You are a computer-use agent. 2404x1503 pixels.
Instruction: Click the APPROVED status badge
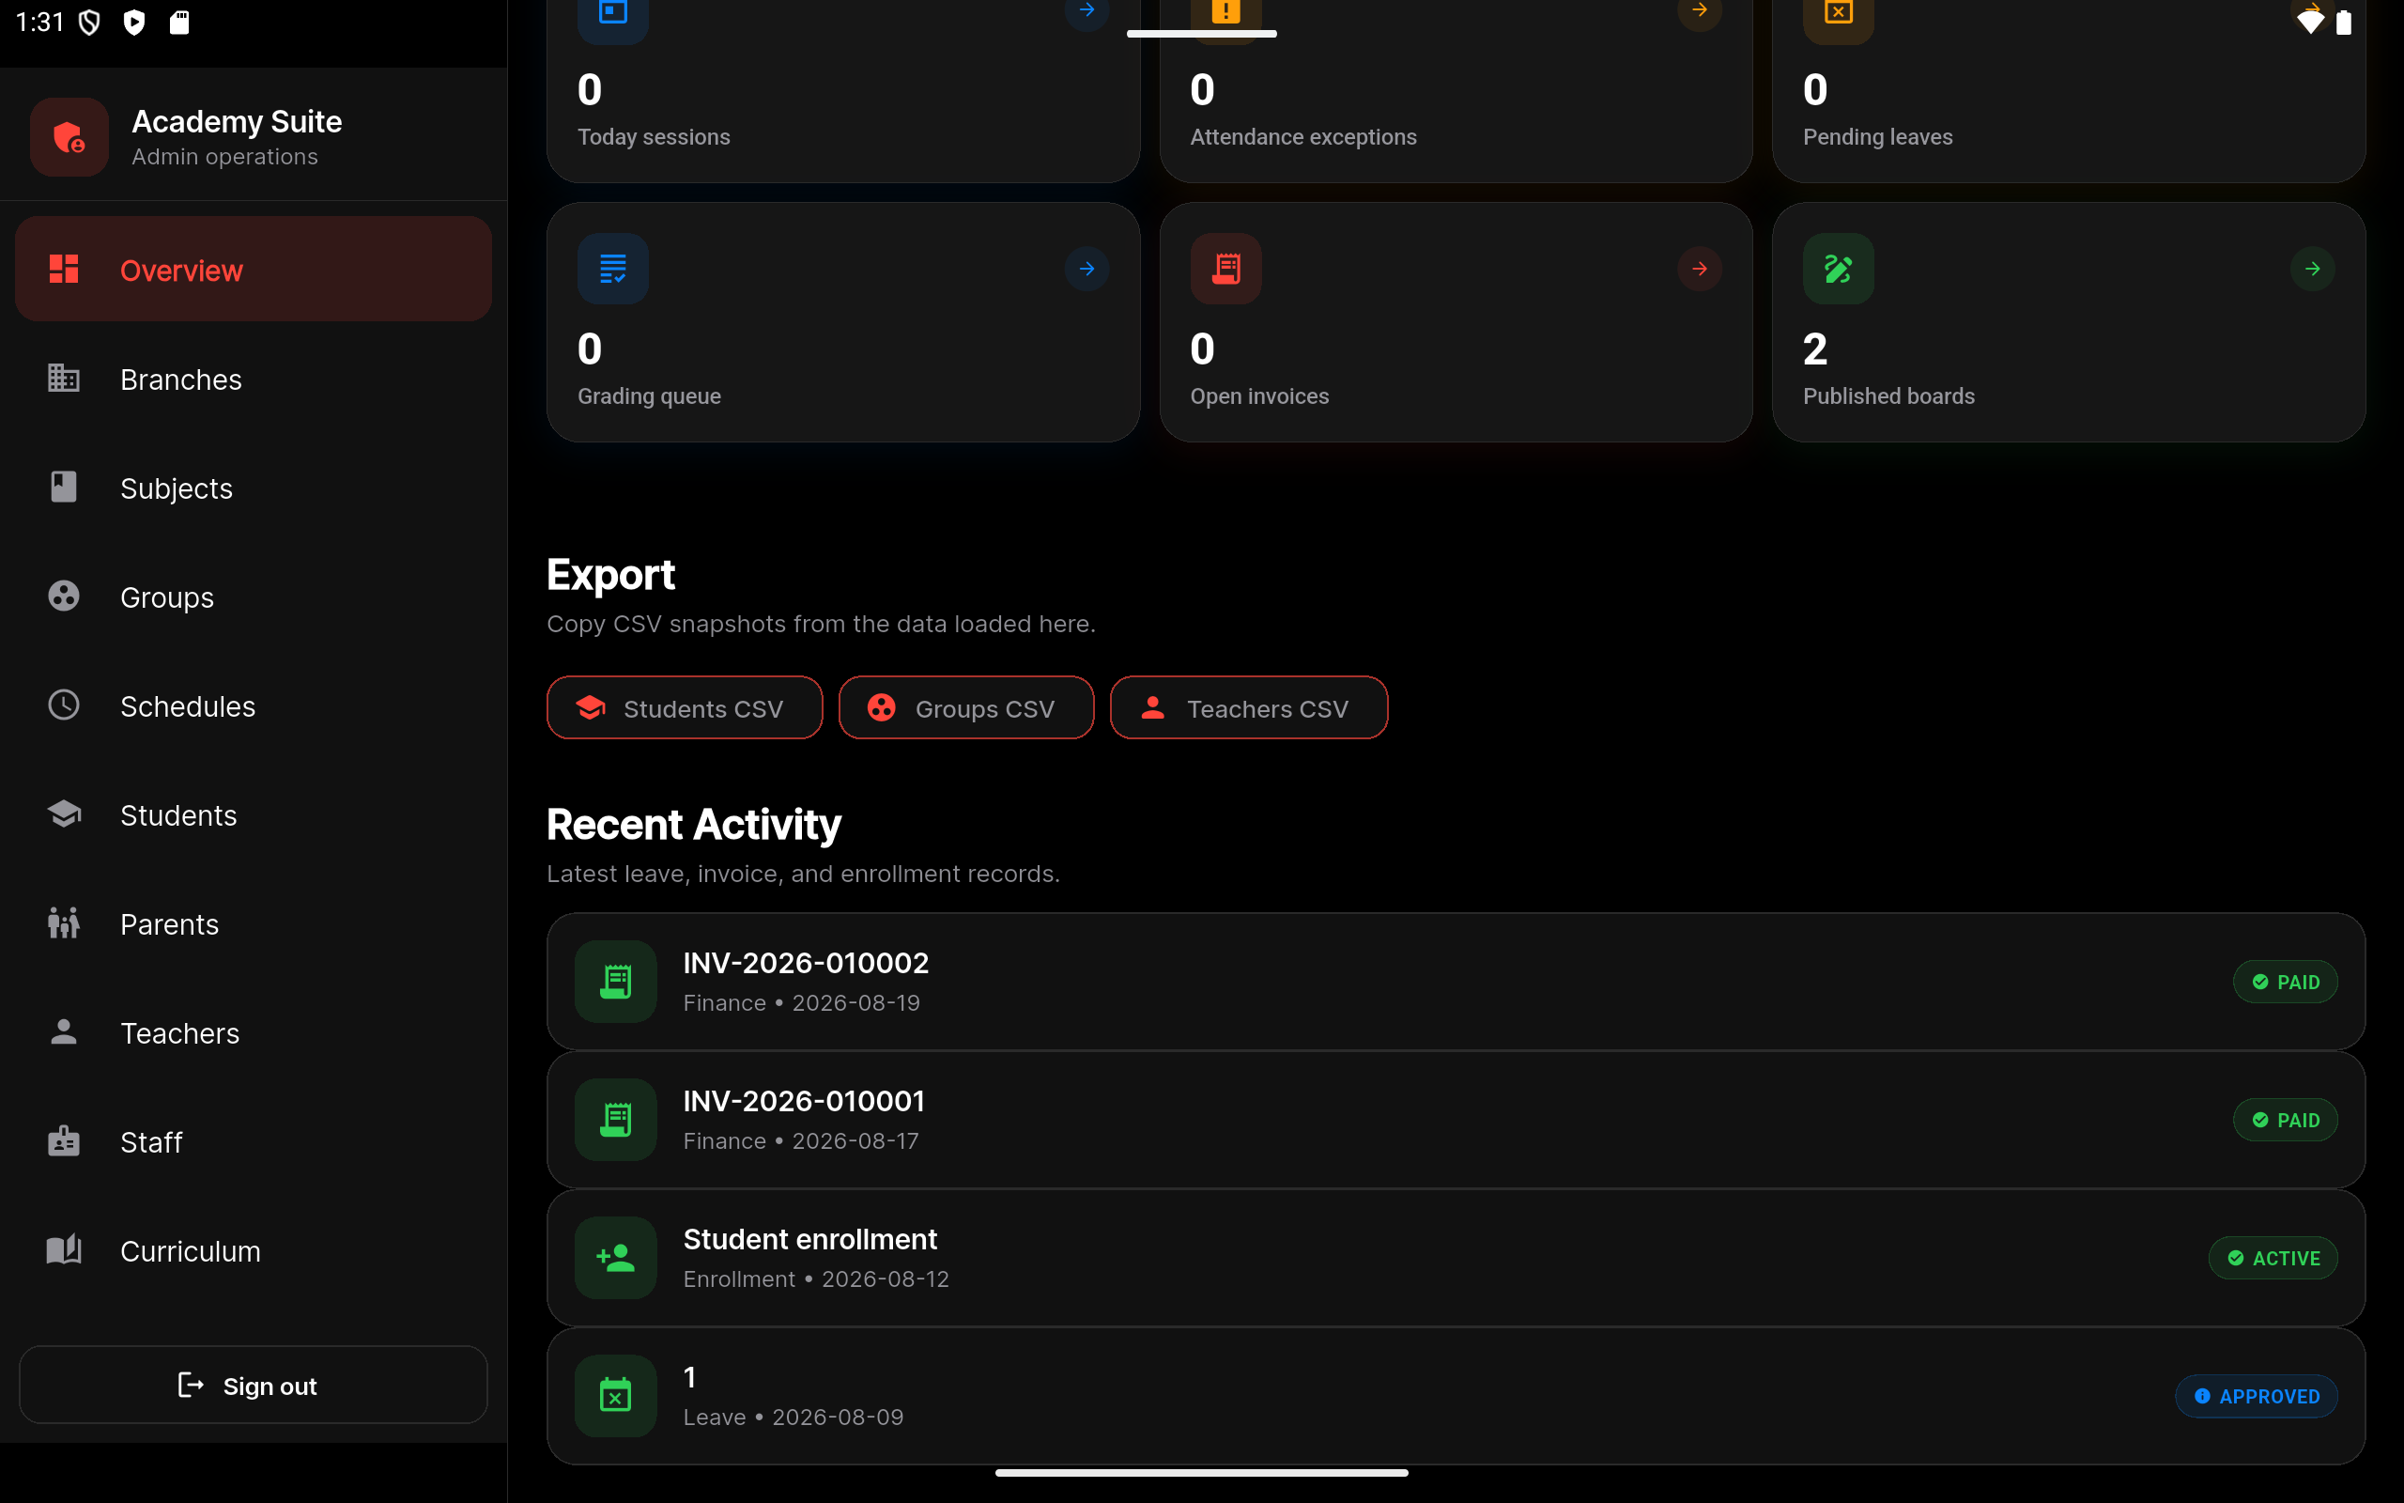coord(2257,1396)
